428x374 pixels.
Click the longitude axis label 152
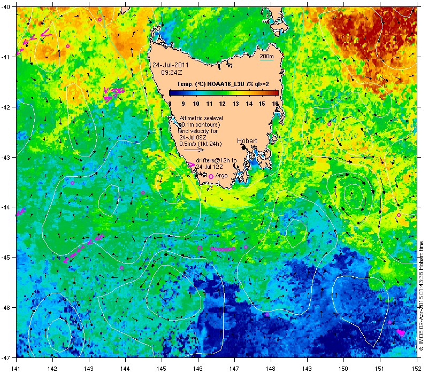[x=417, y=369]
